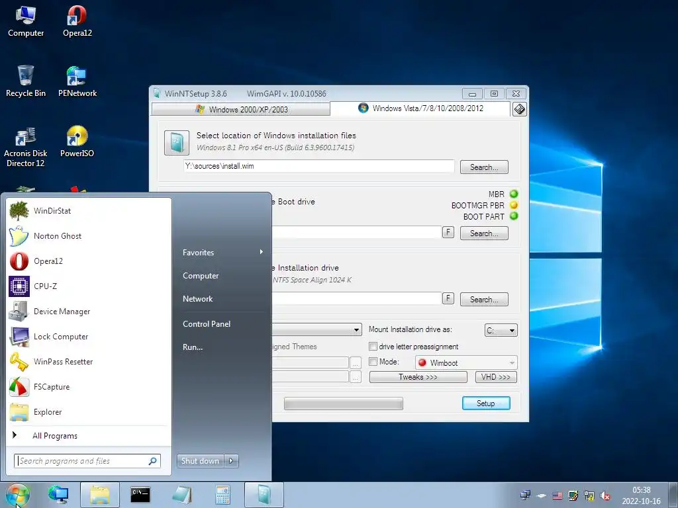This screenshot has width=678, height=508.
Task: Click the US flag language tray icon
Action: click(557, 495)
